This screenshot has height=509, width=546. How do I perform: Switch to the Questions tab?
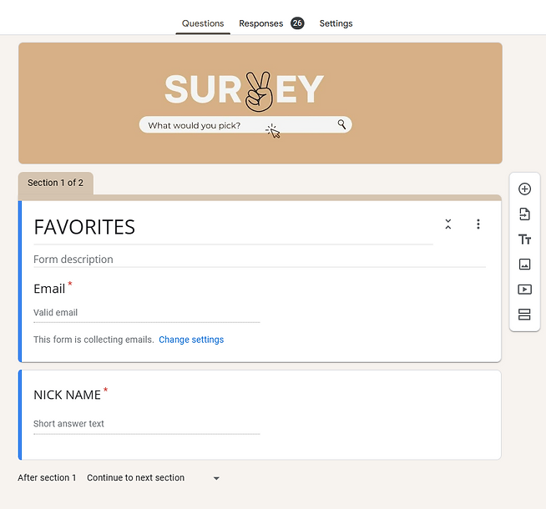(203, 23)
